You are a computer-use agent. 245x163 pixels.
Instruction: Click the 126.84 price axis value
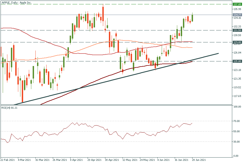point(237,52)
